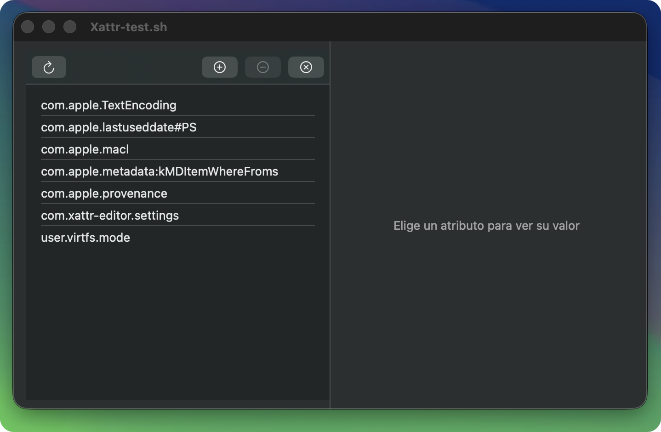The width and height of the screenshot is (661, 432).
Task: Click the refresh attributes icon
Action: click(49, 68)
